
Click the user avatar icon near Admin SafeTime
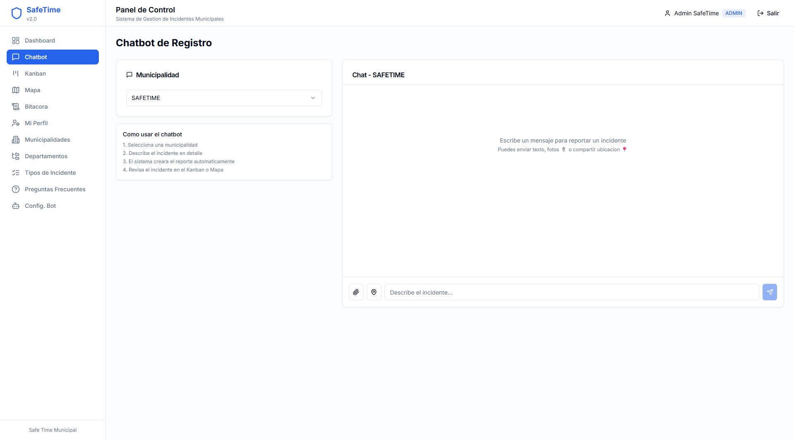click(x=667, y=13)
